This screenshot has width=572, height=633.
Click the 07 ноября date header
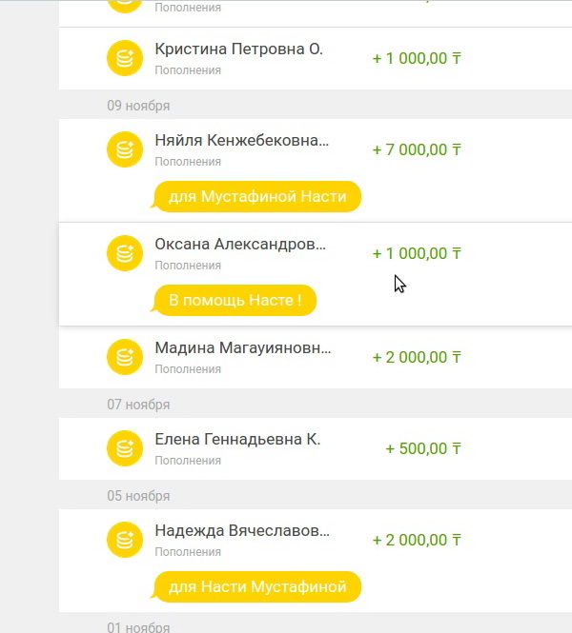coord(138,405)
